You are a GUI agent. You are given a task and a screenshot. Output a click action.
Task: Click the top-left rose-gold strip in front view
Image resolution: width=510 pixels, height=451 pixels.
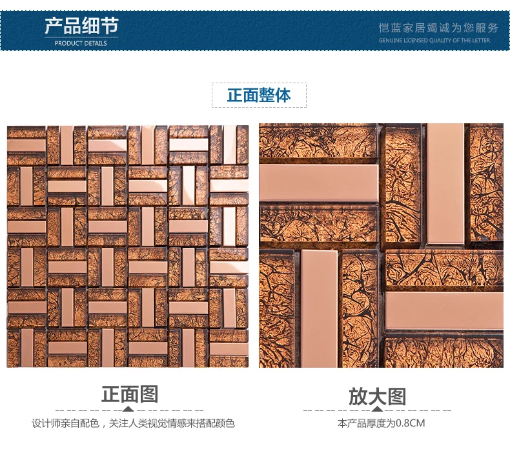coord(26,145)
